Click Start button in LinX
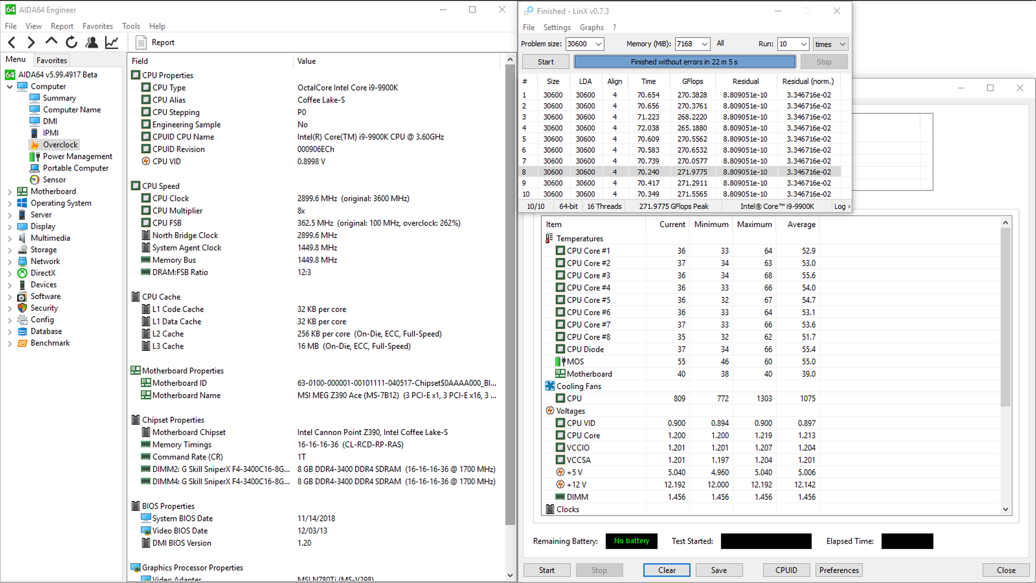Viewport: 1036px width, 583px height. point(546,62)
